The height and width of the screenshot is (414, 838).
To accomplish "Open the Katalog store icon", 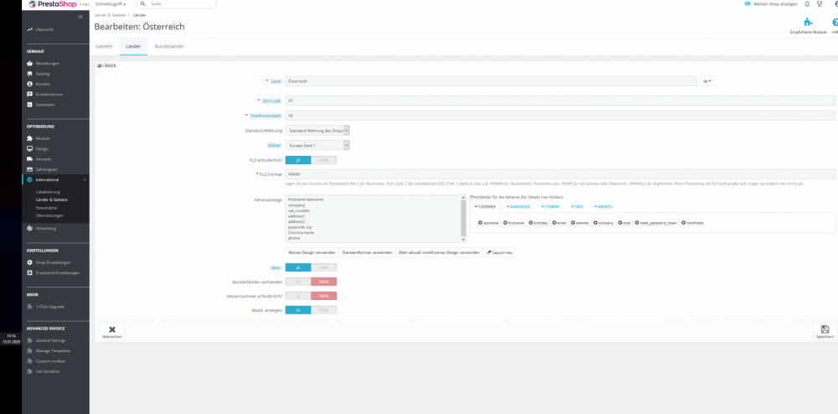I will coord(30,74).
